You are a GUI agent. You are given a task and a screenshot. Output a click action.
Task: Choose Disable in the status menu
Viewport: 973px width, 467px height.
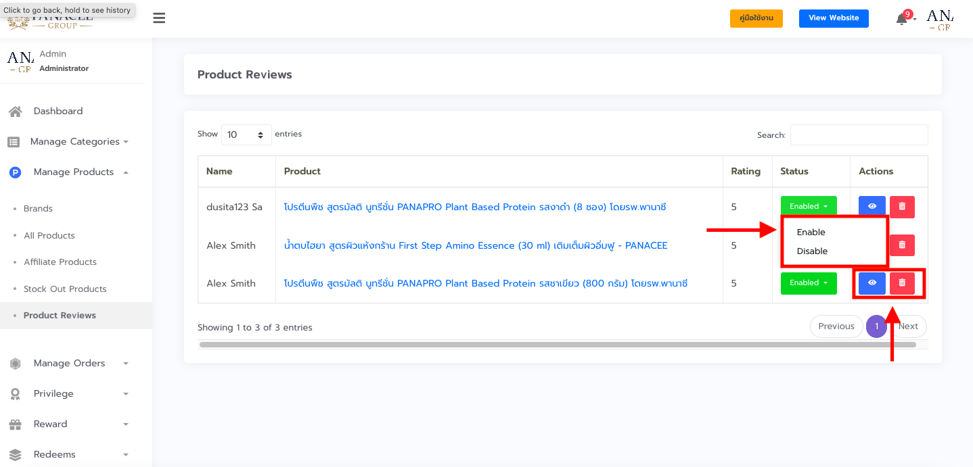point(812,251)
